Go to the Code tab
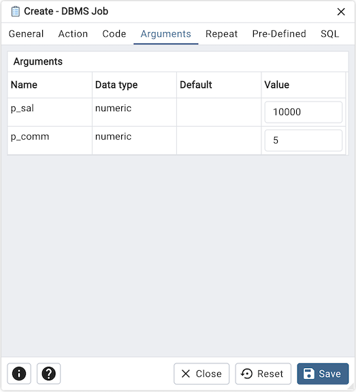Screen dimensions: 356x392 click(114, 34)
